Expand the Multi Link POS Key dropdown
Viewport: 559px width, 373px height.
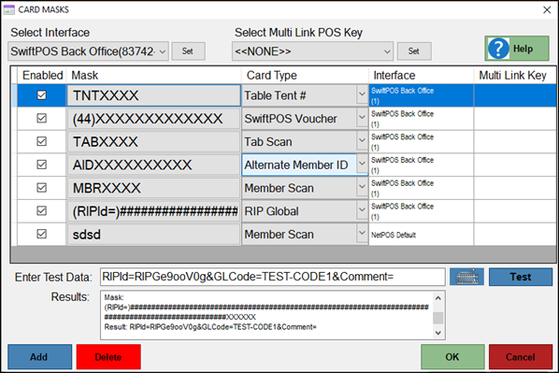pos(312,51)
